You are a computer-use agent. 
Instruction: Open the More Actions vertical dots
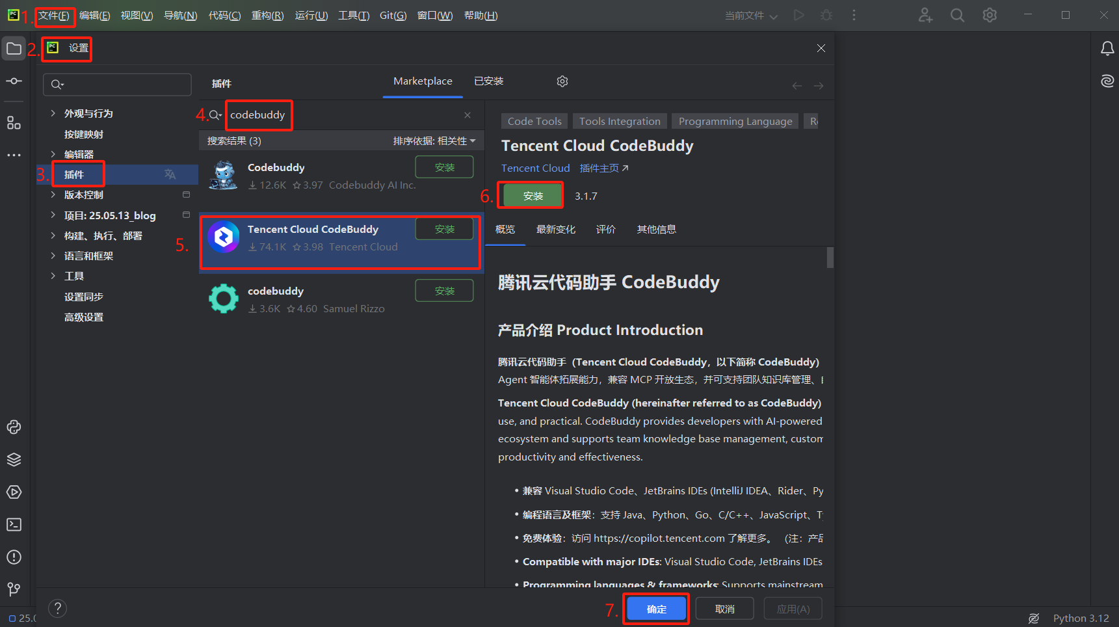click(x=854, y=15)
